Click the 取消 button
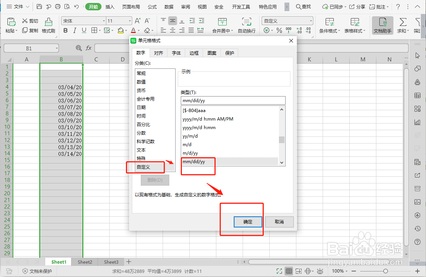Screen dimensions: 426x277 pyautogui.click(x=279, y=222)
